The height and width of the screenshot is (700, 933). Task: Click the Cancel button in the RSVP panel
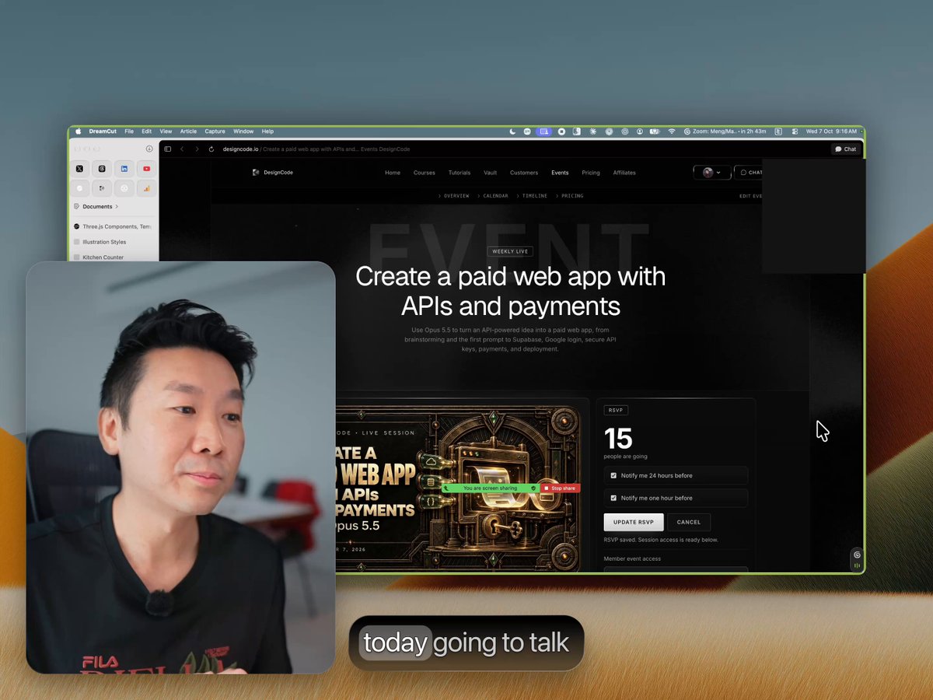(689, 522)
